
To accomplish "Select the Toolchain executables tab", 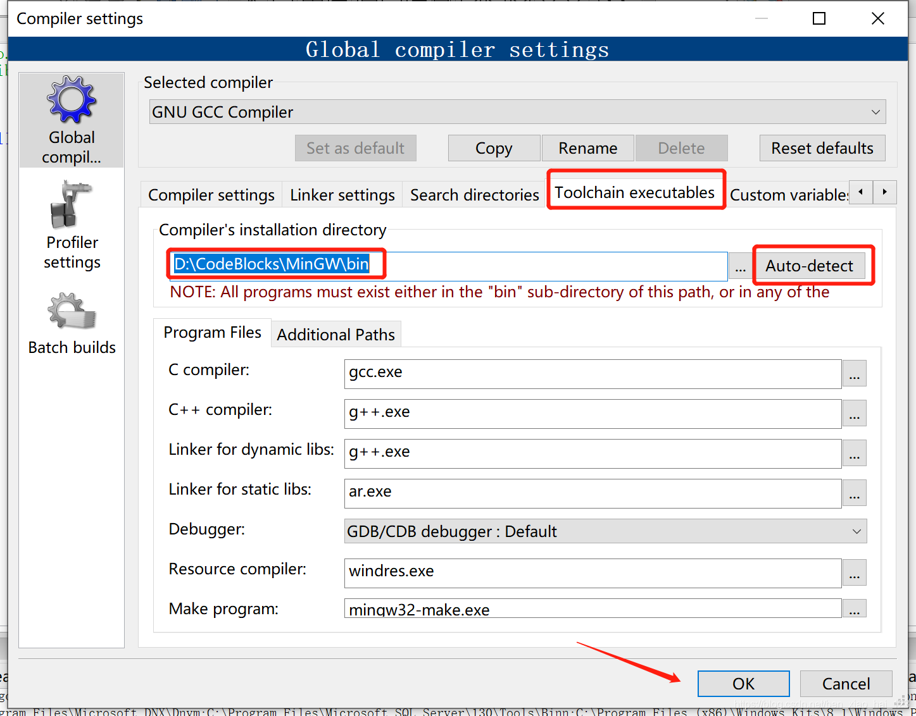I will 635,192.
